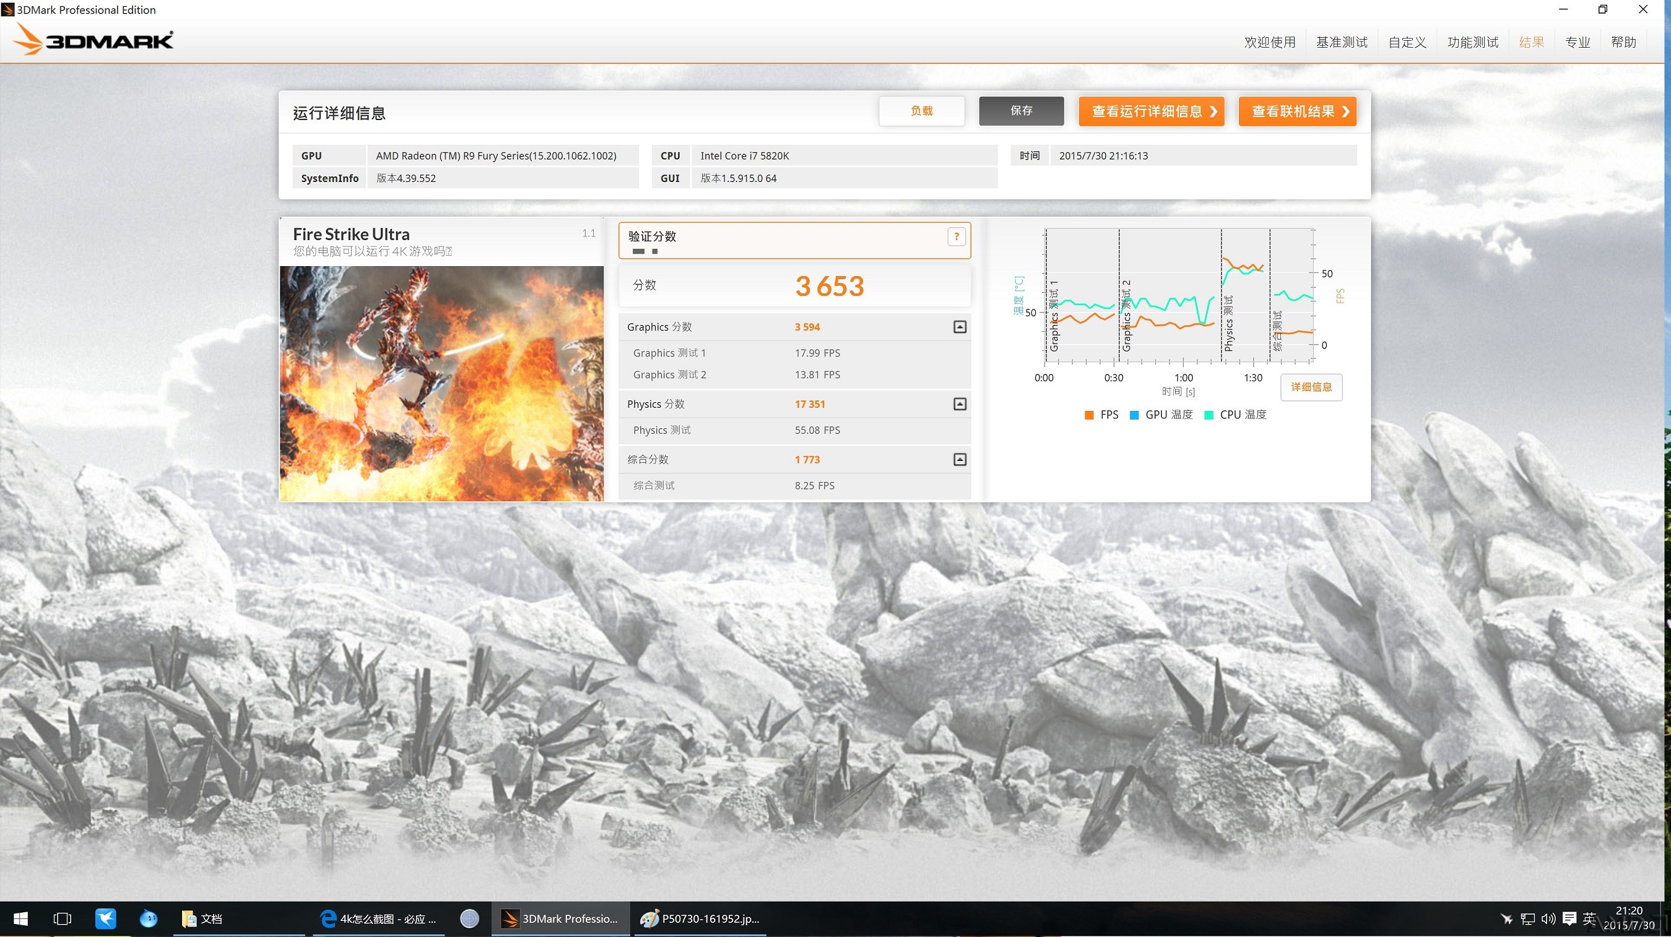Click 查看运行详细信息 button
The width and height of the screenshot is (1671, 937).
point(1152,111)
